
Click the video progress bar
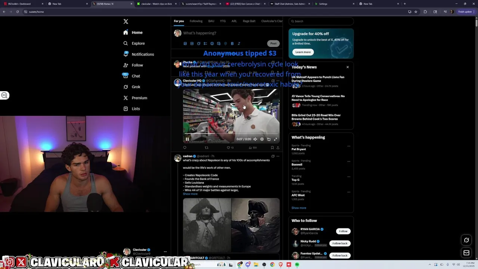pyautogui.click(x=231, y=133)
